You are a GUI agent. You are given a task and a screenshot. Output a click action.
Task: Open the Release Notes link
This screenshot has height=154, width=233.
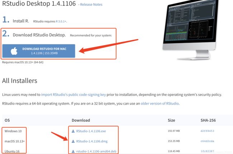click(x=91, y=4)
